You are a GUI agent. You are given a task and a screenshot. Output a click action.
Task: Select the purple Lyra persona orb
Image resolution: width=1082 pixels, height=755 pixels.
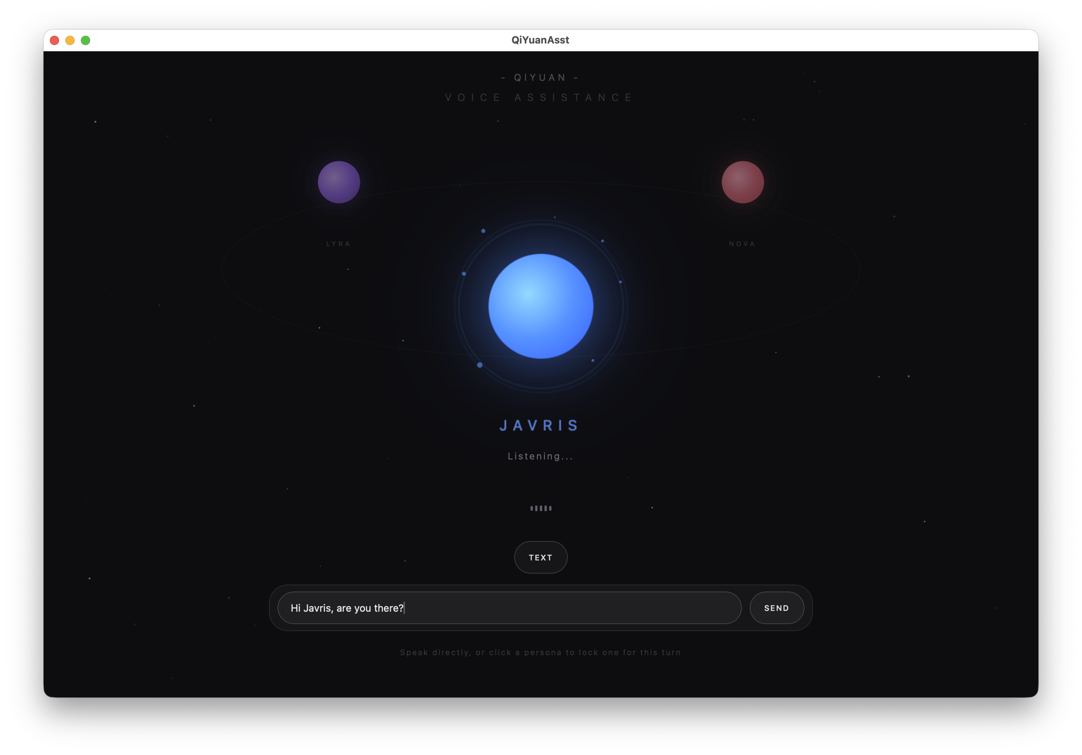339,182
